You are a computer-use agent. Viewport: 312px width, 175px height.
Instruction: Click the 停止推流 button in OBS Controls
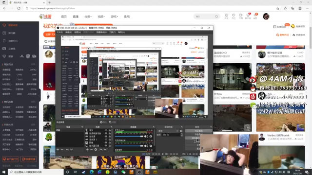(198, 131)
